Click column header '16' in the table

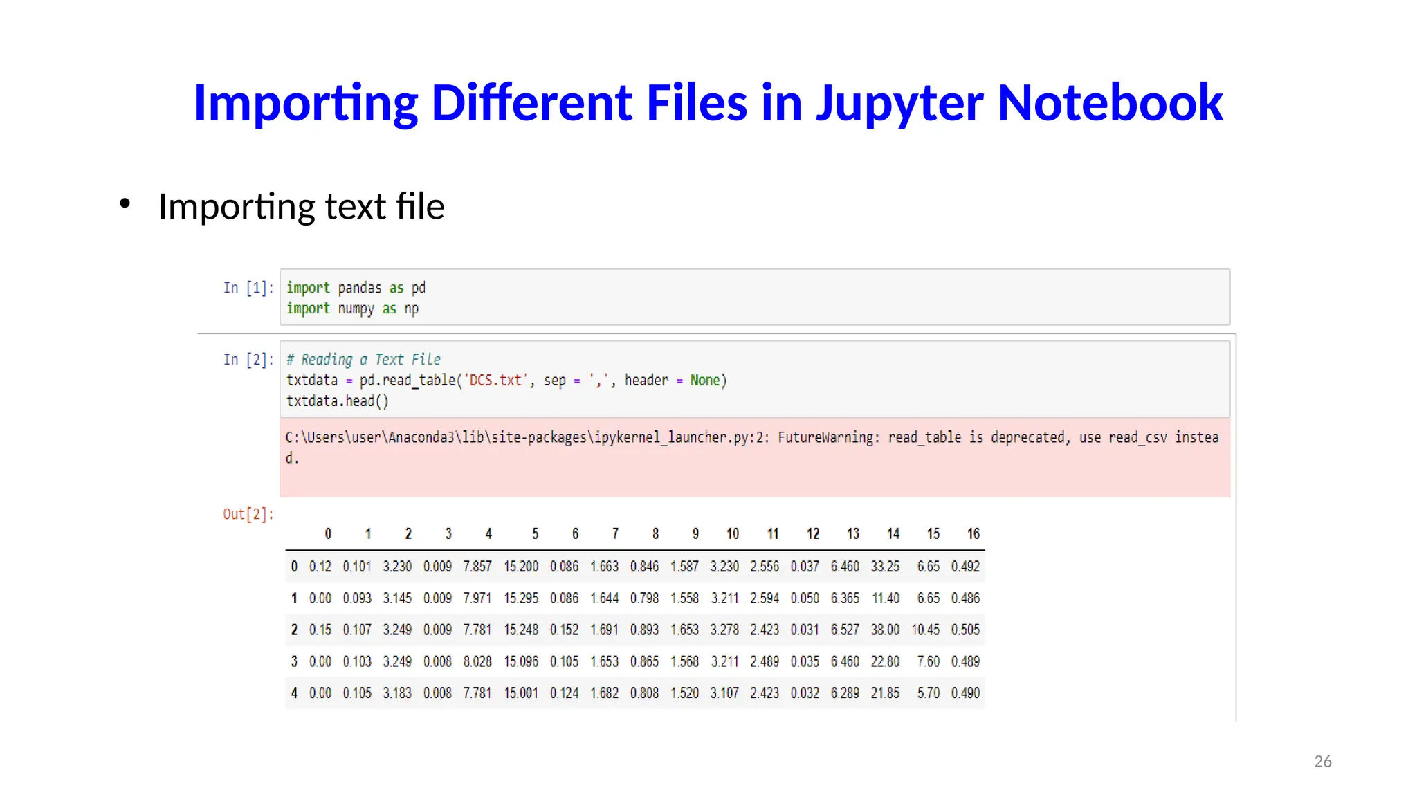973,534
